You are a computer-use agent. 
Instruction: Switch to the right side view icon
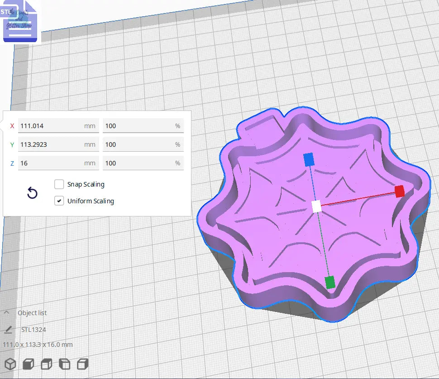click(82, 364)
